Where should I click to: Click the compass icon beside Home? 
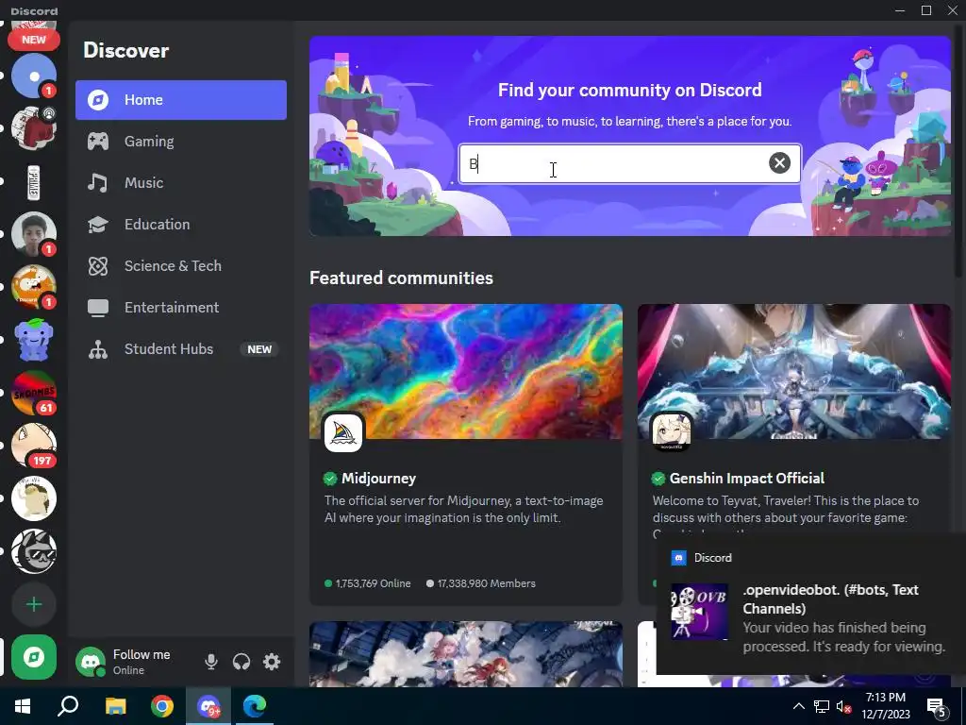tap(98, 100)
